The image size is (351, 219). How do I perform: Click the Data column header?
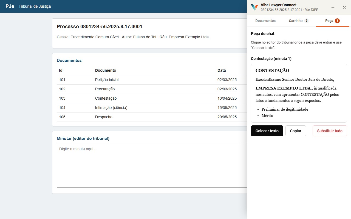pos(222,71)
